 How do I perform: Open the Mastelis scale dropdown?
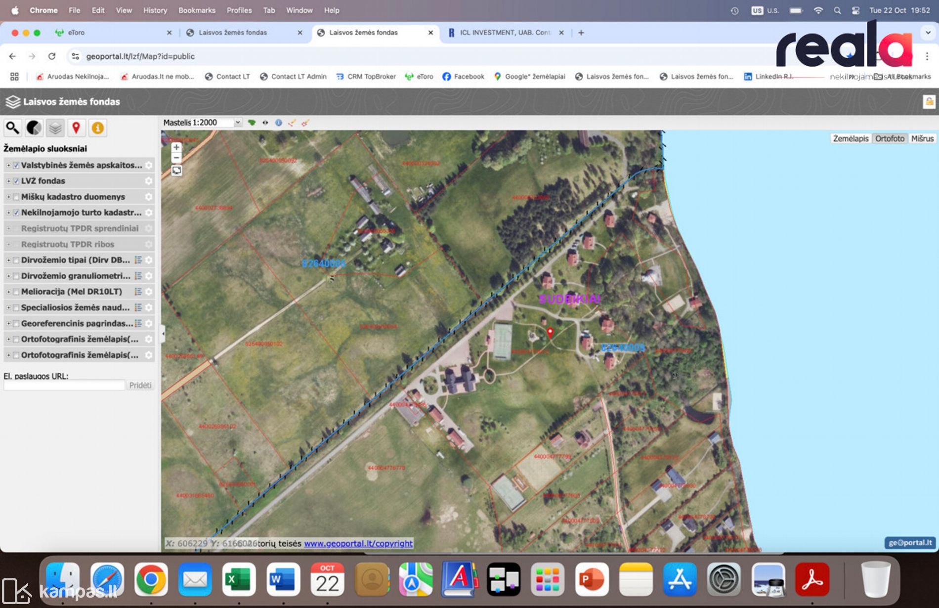[x=238, y=123]
